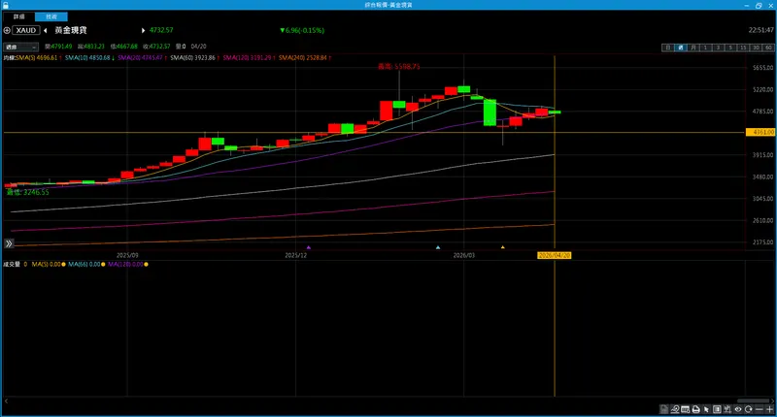
Task: Select the daily (日) timeframe button
Action: [x=668, y=48]
